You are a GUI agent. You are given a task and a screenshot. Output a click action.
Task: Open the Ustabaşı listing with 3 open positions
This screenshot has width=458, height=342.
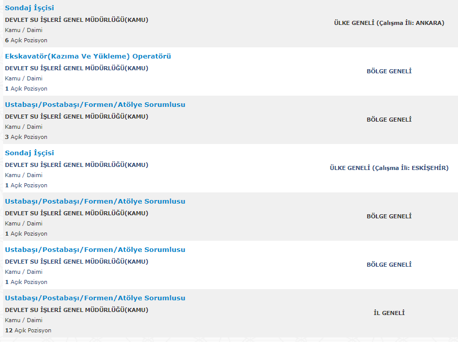click(95, 105)
